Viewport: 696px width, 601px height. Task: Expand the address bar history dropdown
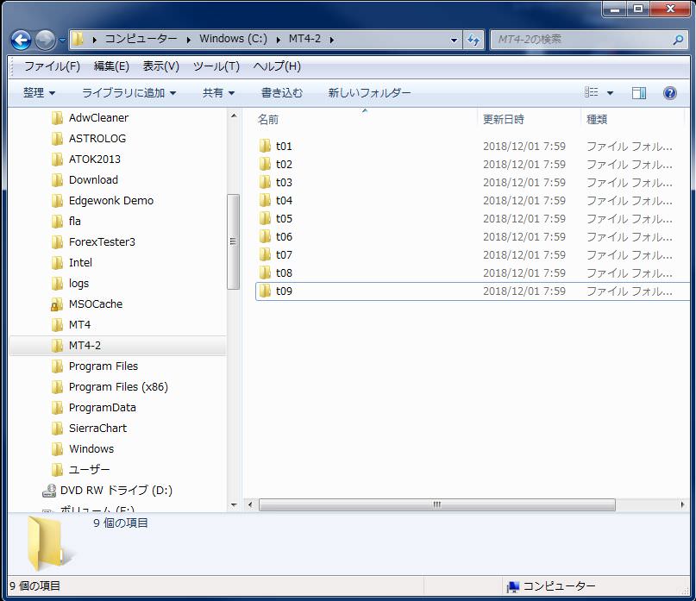click(x=455, y=40)
